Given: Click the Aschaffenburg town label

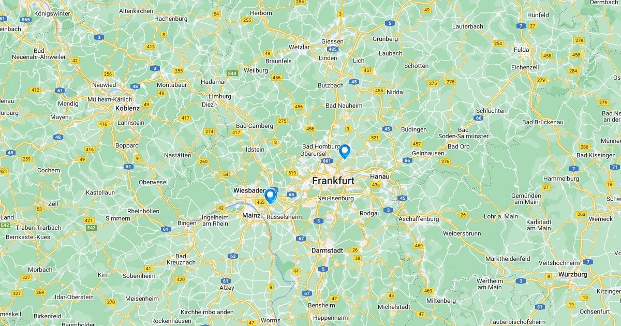Looking at the screenshot, I should (x=419, y=219).
